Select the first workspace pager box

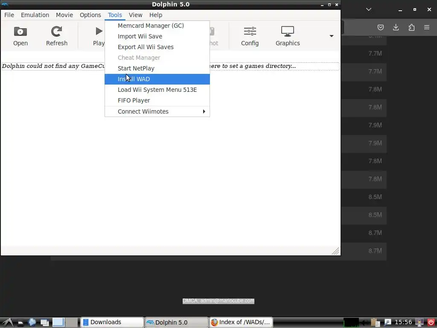click(x=58, y=322)
